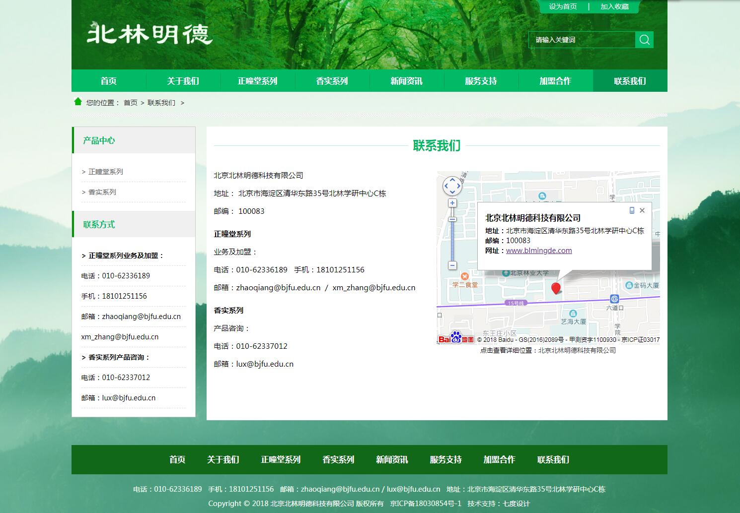
Task: Open www.blmingde.com link in map popup
Action: pyautogui.click(x=539, y=251)
